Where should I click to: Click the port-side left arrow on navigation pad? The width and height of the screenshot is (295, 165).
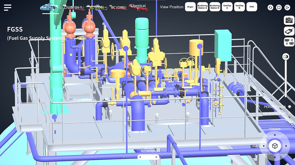point(264,146)
